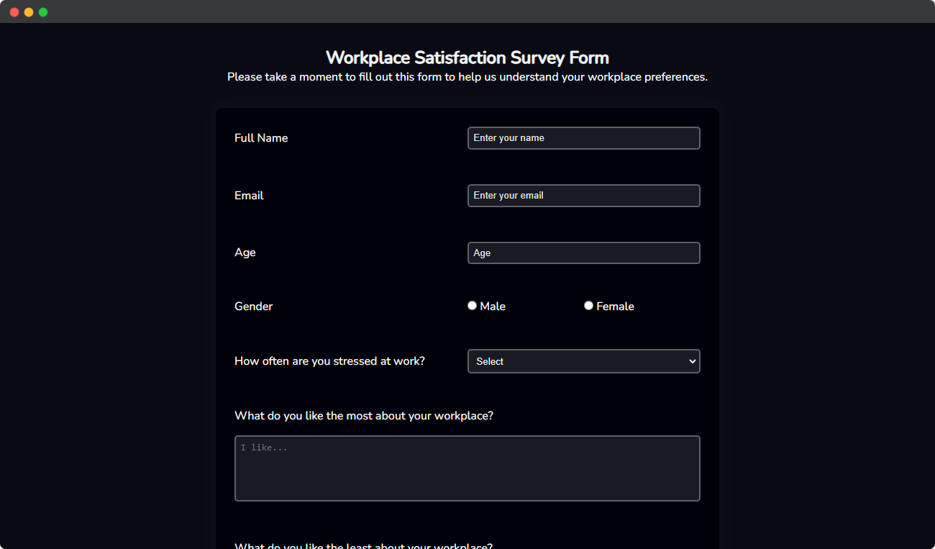This screenshot has width=935, height=549.
Task: Click the Age label
Action: 245,253
